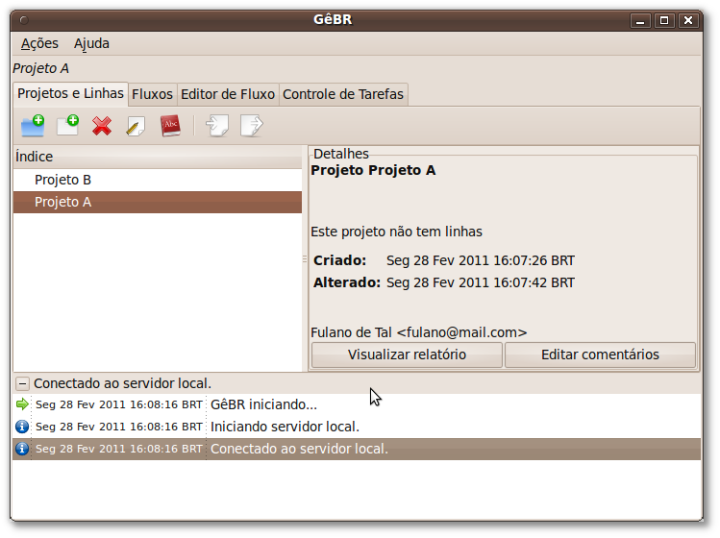Click the Índice column header
This screenshot has height=538, width=720.
pyautogui.click(x=158, y=157)
